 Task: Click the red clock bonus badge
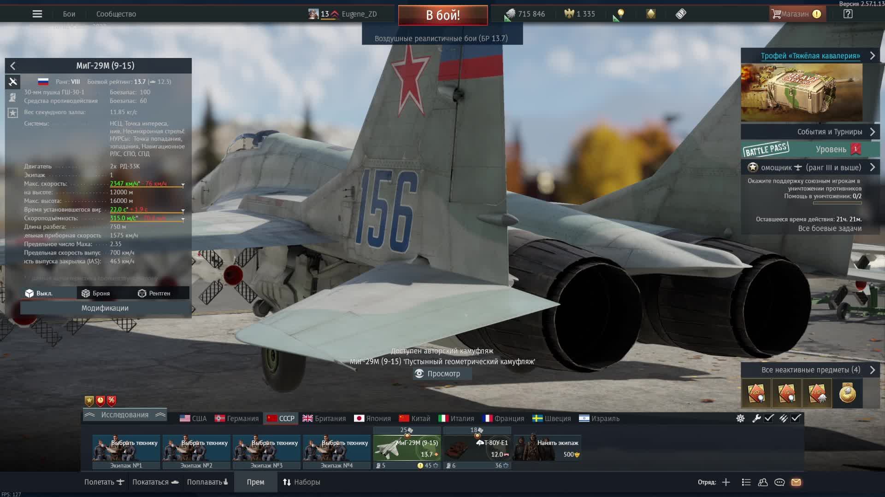(x=100, y=401)
